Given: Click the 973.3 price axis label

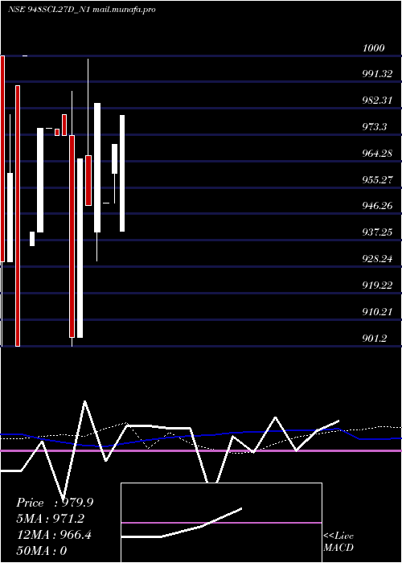Looking at the screenshot, I should click(375, 127).
